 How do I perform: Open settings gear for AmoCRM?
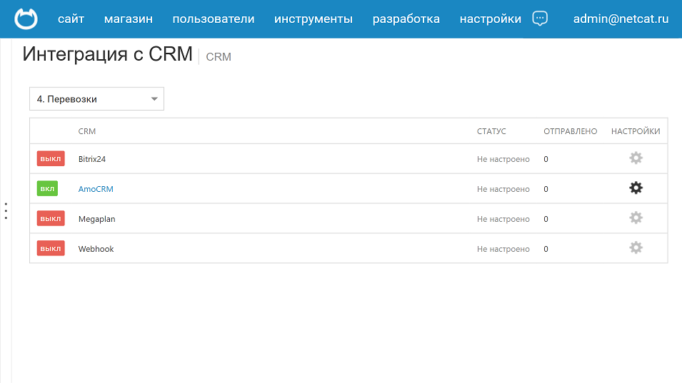pos(636,188)
